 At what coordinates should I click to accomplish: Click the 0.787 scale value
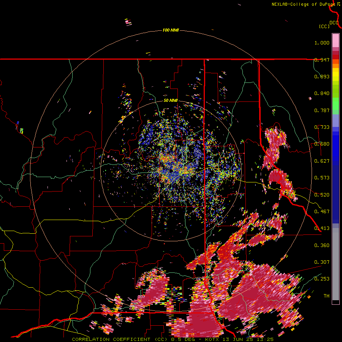click(x=322, y=110)
